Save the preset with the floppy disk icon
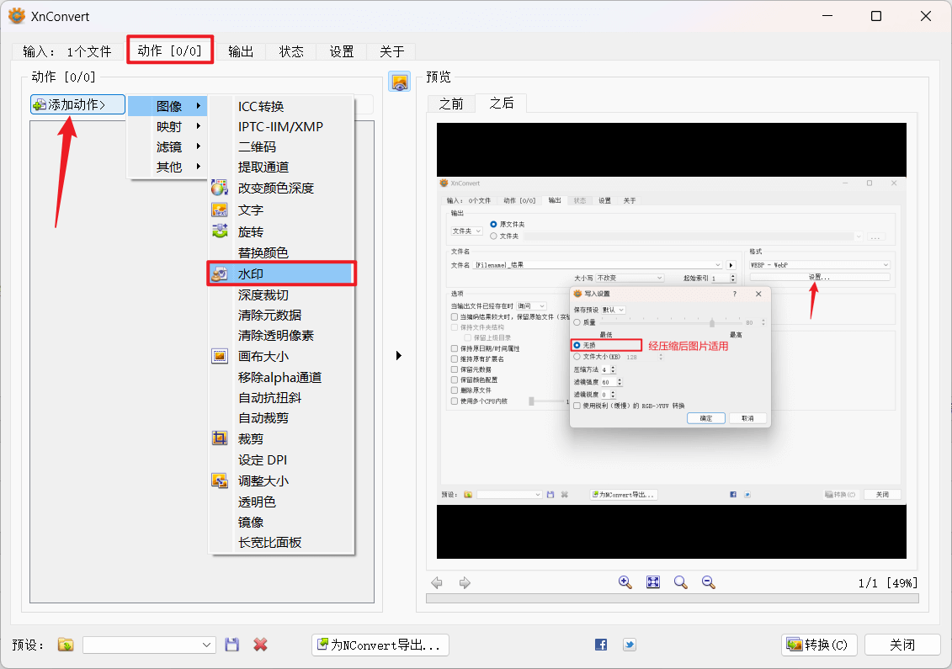The height and width of the screenshot is (669, 952). 232,645
